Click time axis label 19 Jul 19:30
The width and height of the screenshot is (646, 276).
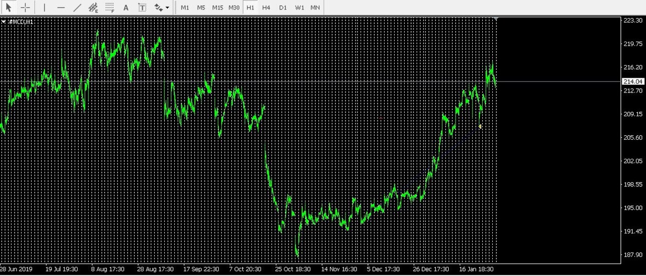pyautogui.click(x=62, y=269)
